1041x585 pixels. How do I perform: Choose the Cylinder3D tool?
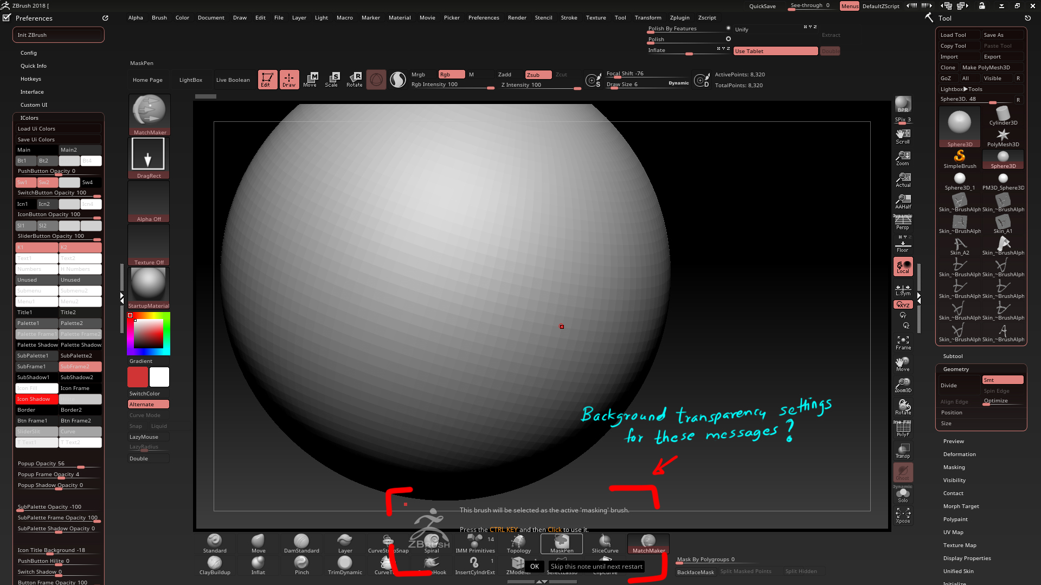click(1003, 116)
